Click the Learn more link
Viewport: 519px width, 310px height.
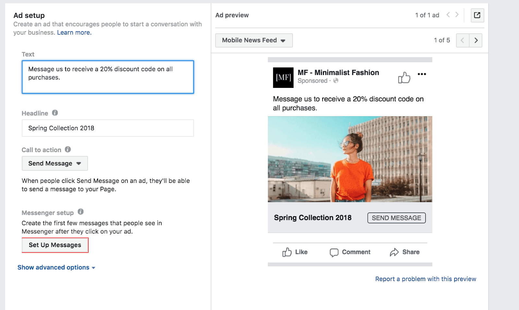74,33
